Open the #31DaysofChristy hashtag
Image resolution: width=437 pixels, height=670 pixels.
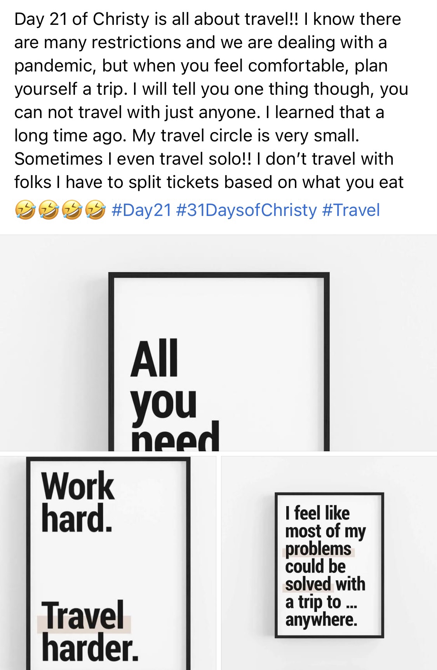coord(246,210)
